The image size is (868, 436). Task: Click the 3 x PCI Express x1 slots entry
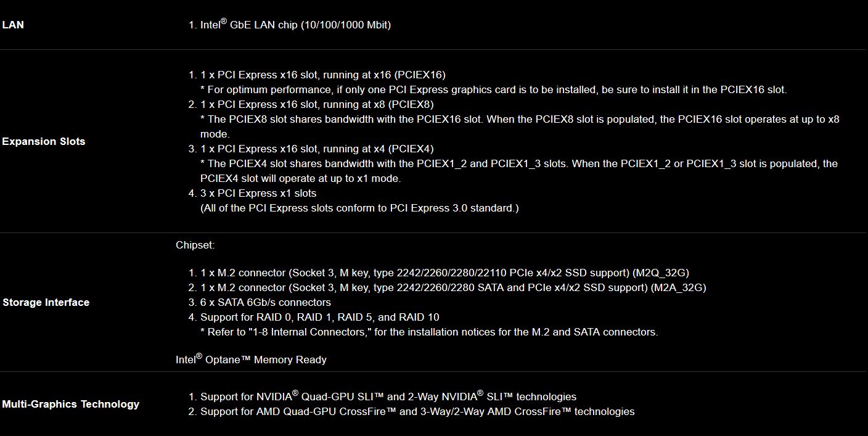pyautogui.click(x=258, y=193)
